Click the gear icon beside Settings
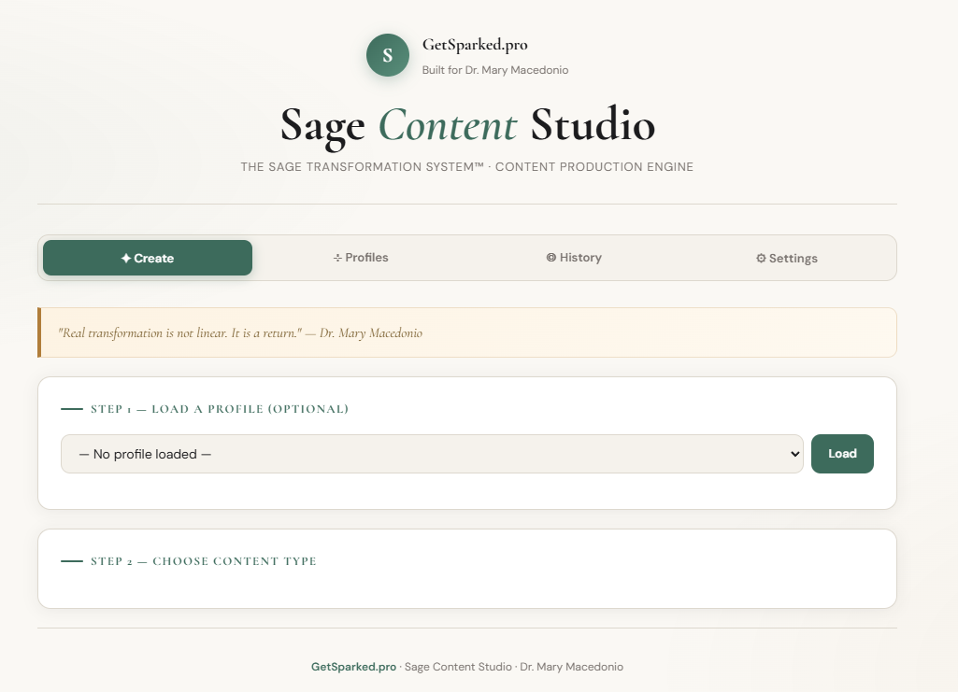Viewport: 958px width, 692px height. pos(761,258)
